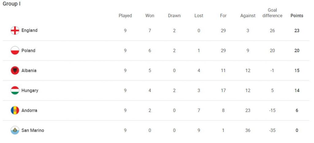Open the Poland team link
Image resolution: width=314 pixels, height=143 pixels.
28,50
